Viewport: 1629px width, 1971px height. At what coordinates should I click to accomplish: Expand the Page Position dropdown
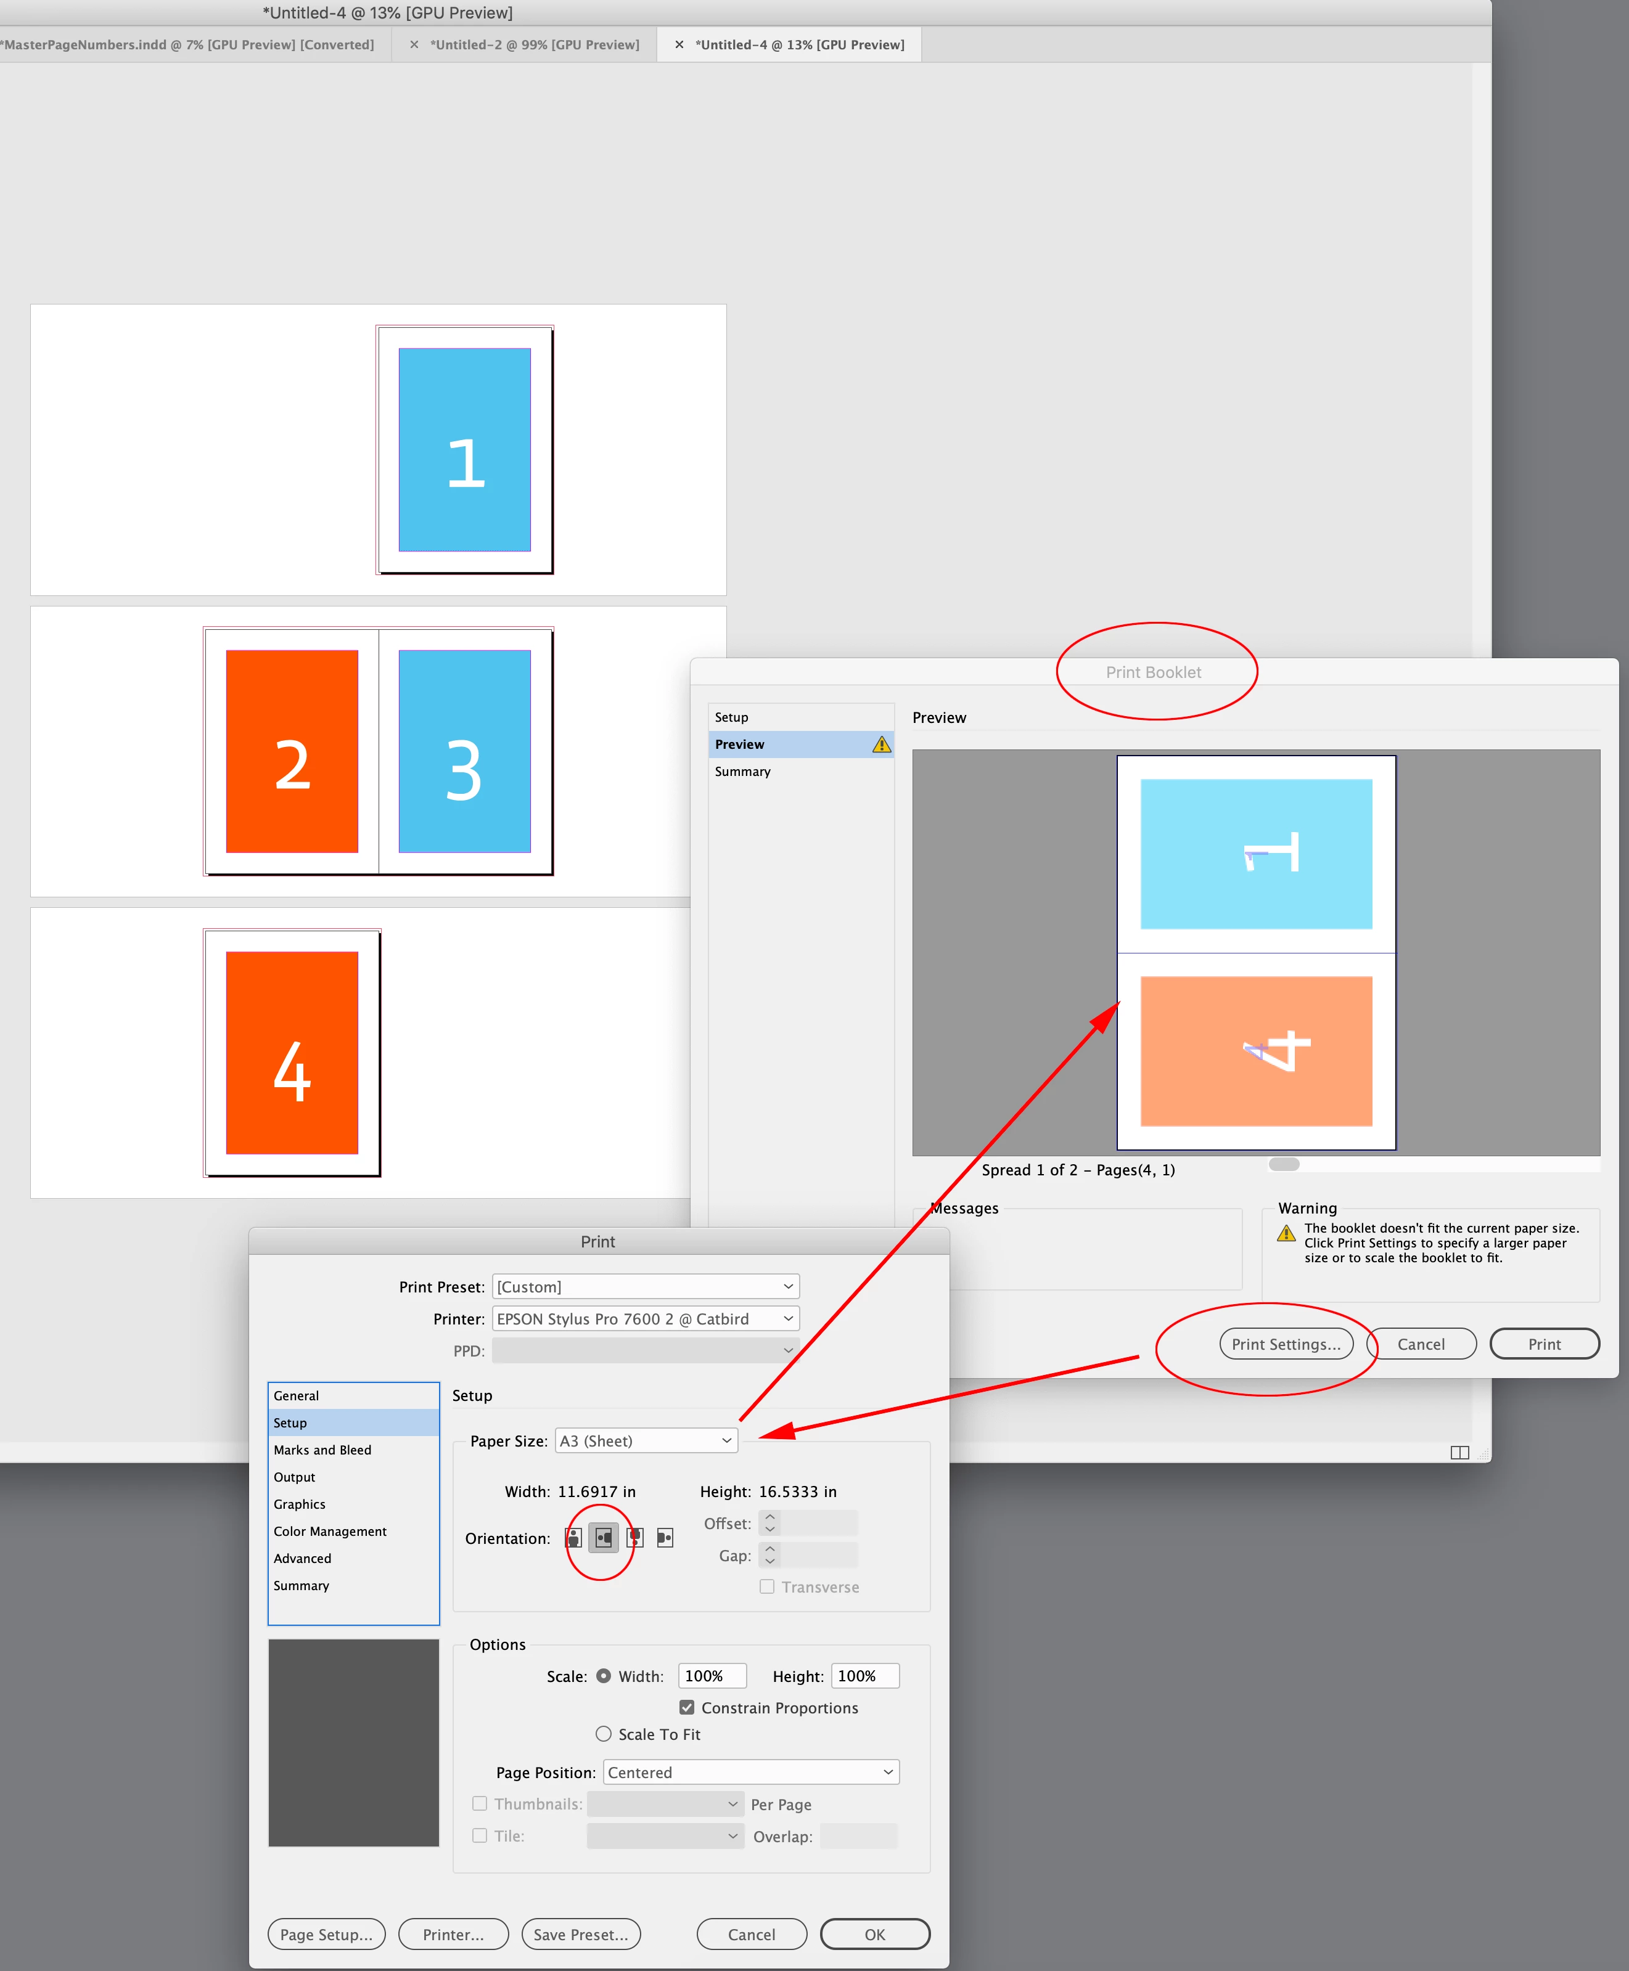tap(751, 1772)
